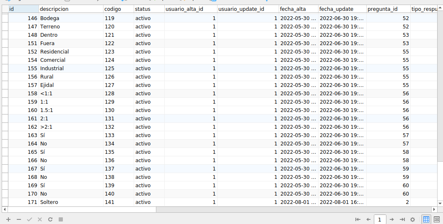
Task: Click the add record plus icon
Action: point(8,219)
